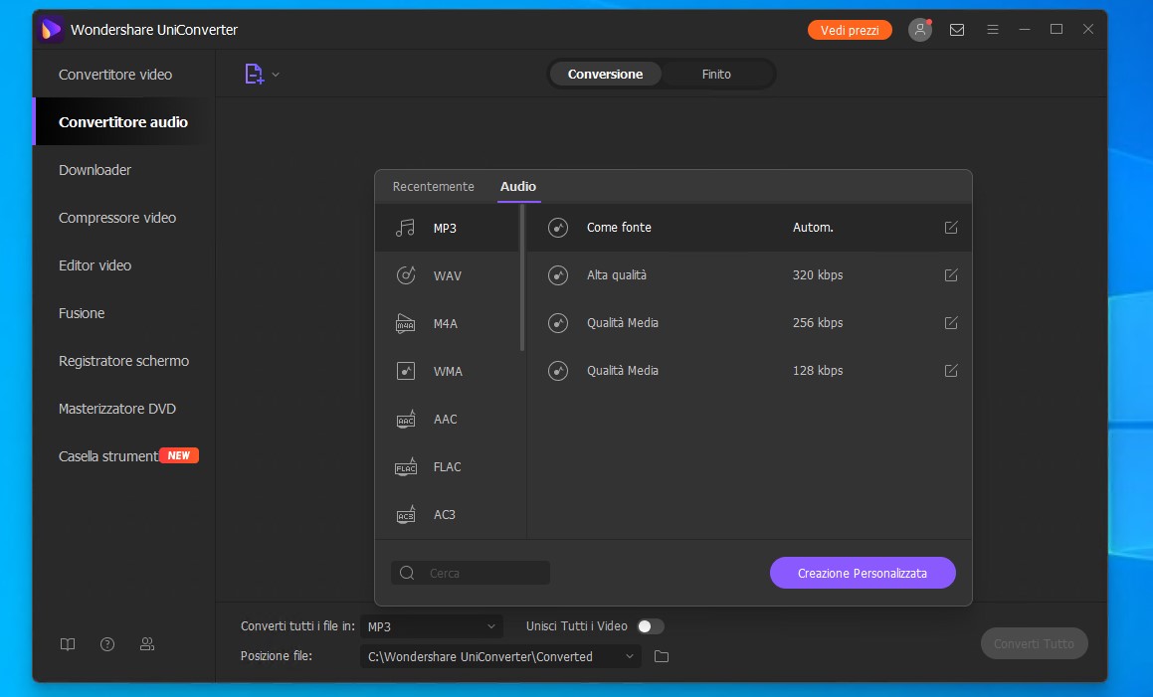Select the AAC format icon
Screen dimensions: 1153x697
point(405,419)
